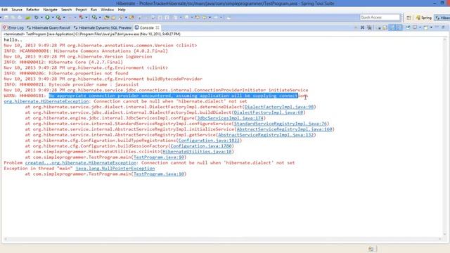This screenshot has height=253, width=450.
Task: Open Display Selected Console dropdown arrow
Action: coord(420,27)
